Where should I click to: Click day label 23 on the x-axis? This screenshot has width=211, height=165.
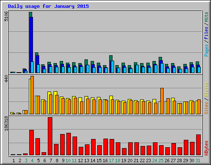pos(148,160)
